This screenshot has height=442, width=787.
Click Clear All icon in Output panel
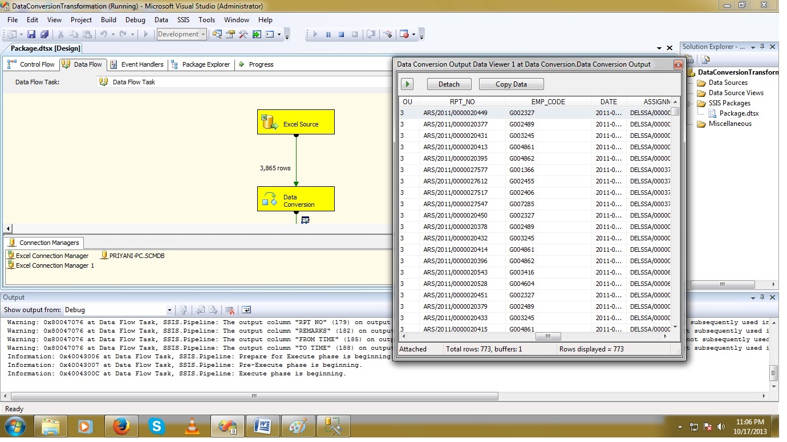click(x=230, y=310)
